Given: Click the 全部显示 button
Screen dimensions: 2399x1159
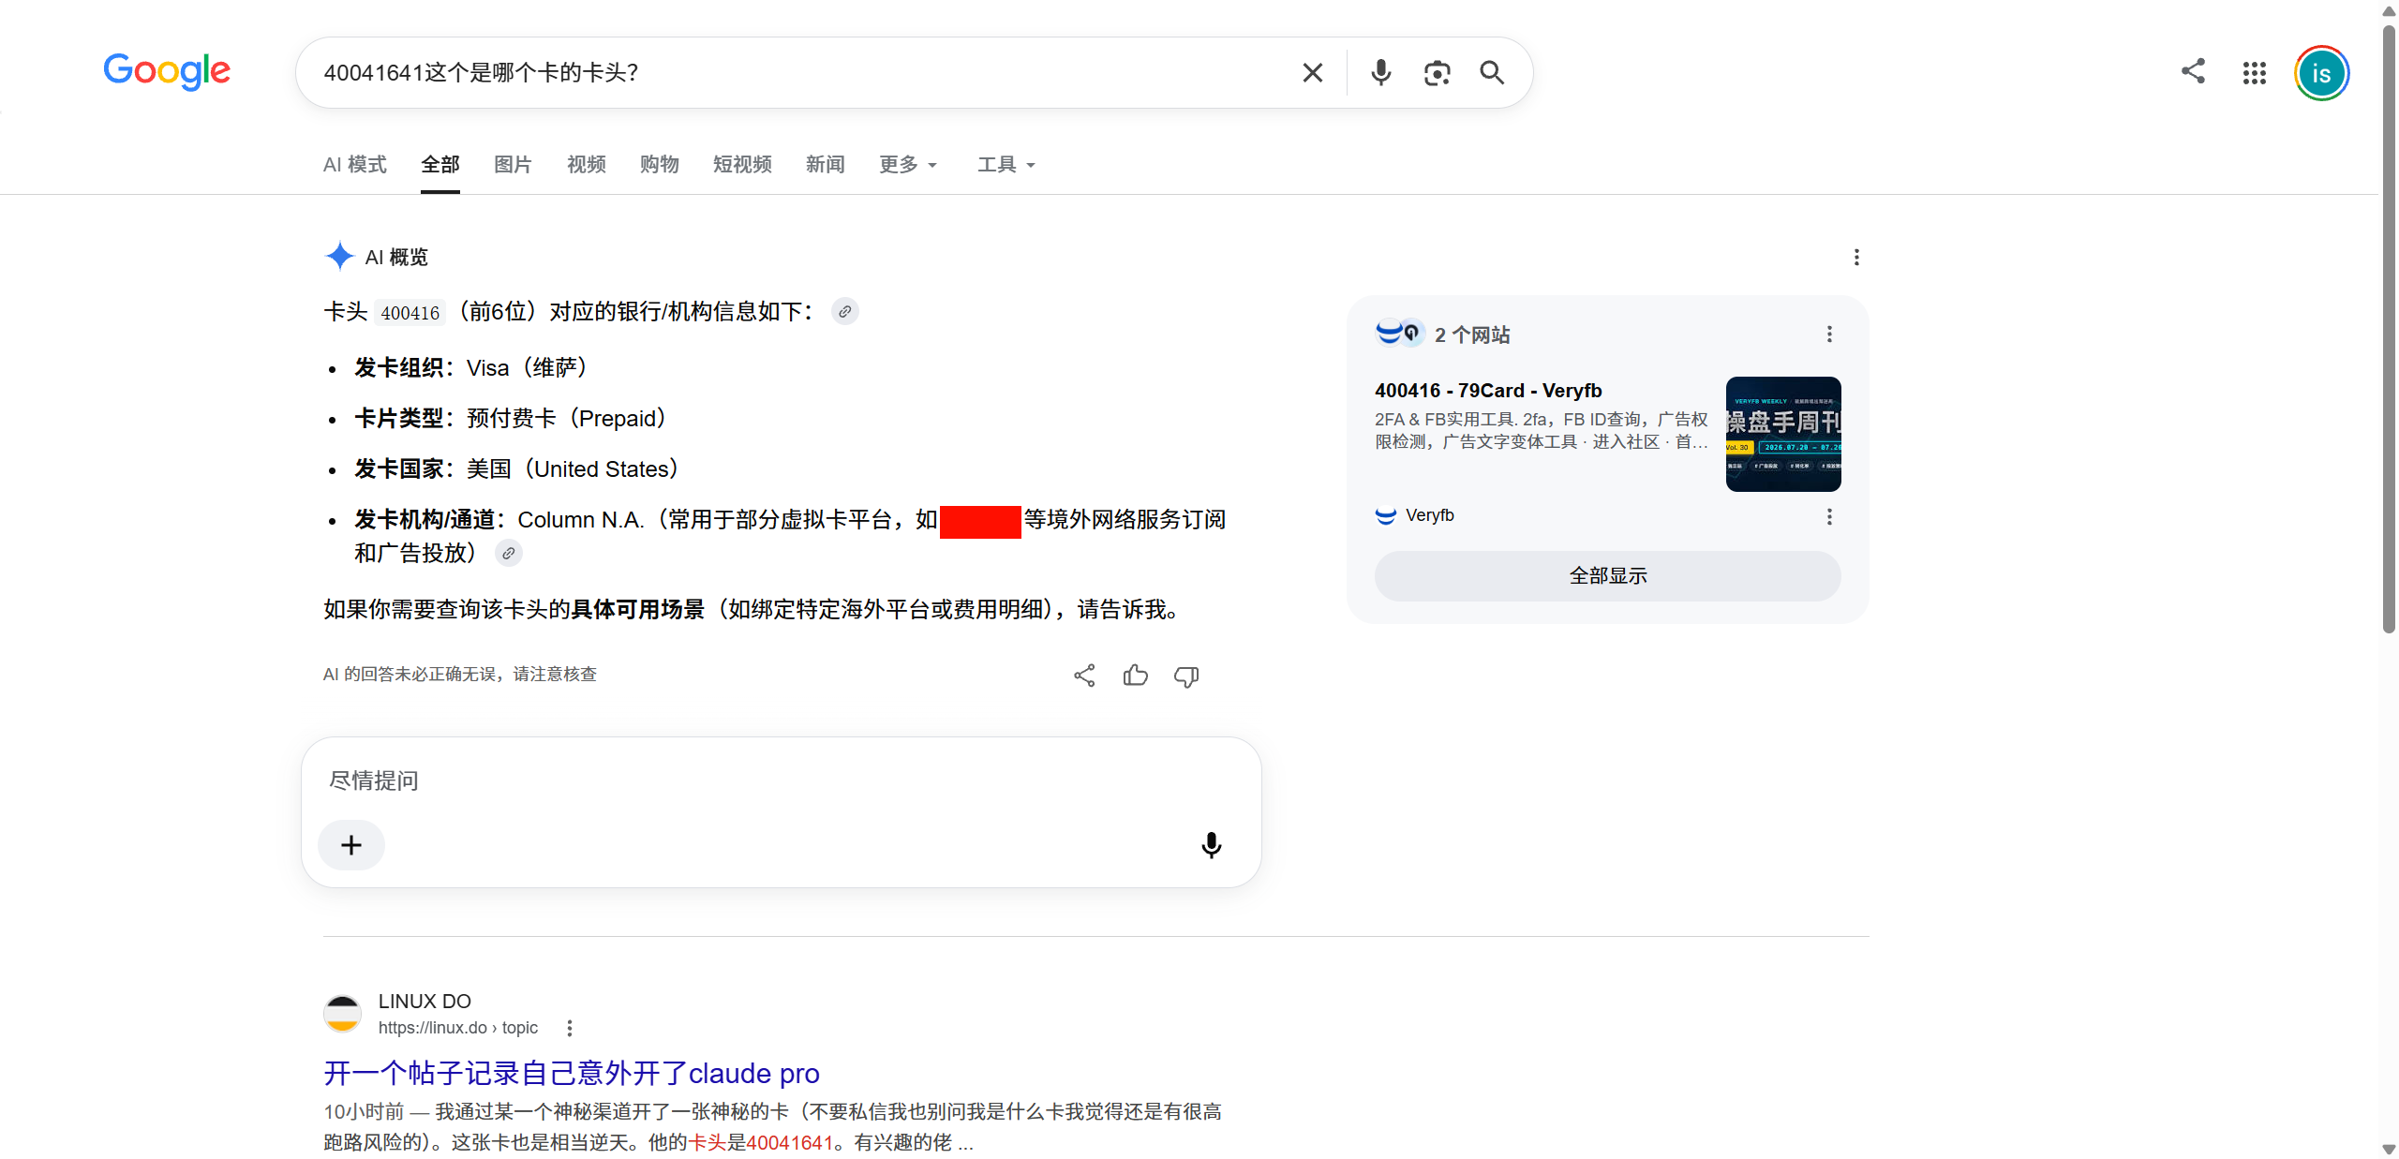Looking at the screenshot, I should click(x=1608, y=576).
